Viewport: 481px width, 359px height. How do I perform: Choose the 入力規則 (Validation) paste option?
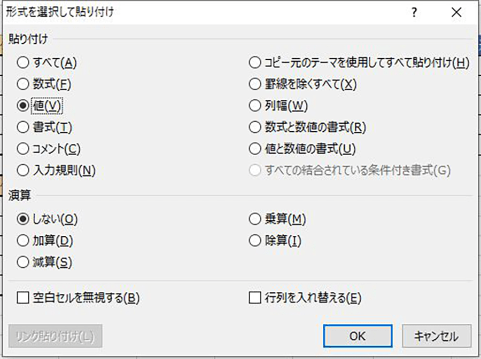pos(23,171)
